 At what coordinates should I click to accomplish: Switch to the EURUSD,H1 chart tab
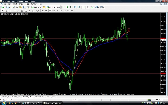[x=6, y=97]
